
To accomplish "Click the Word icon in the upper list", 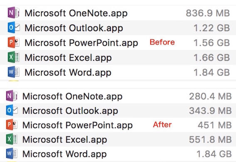I will tap(14, 72).
